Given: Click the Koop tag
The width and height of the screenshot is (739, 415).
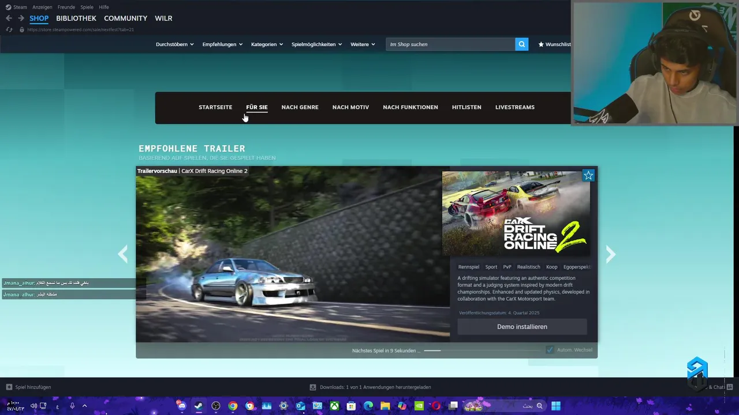Looking at the screenshot, I should pos(552,267).
